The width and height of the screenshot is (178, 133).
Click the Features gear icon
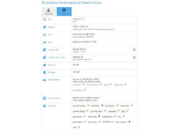(44, 106)
